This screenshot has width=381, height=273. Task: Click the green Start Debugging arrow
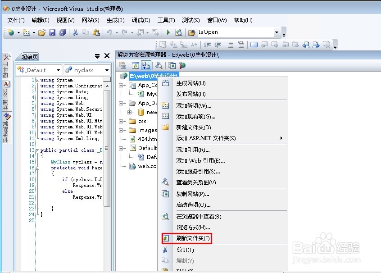pyautogui.click(x=168, y=32)
